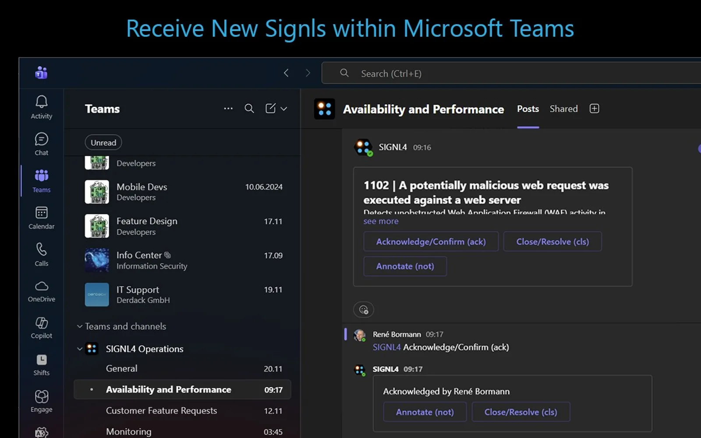The height and width of the screenshot is (438, 701).
Task: Click the Microsoft Teams logo icon
Action: coord(41,73)
